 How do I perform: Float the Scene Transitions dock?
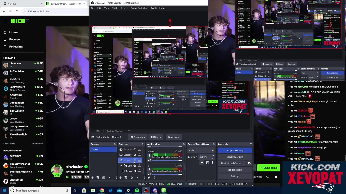[214, 144]
